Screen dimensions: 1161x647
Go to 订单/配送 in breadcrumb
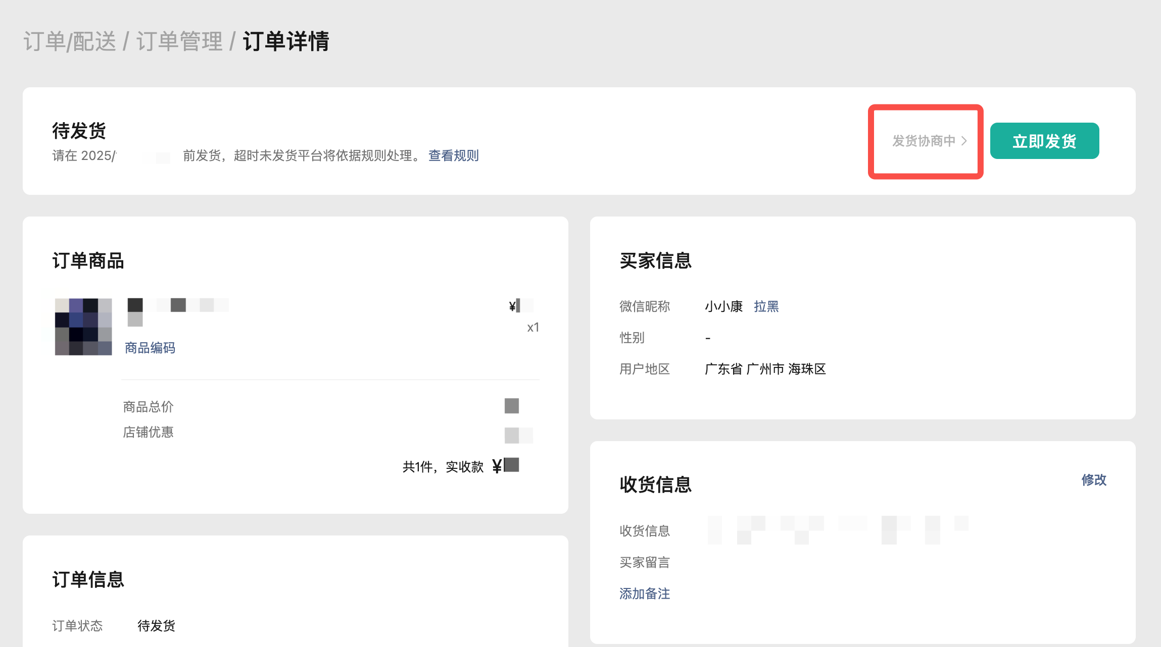(x=70, y=41)
